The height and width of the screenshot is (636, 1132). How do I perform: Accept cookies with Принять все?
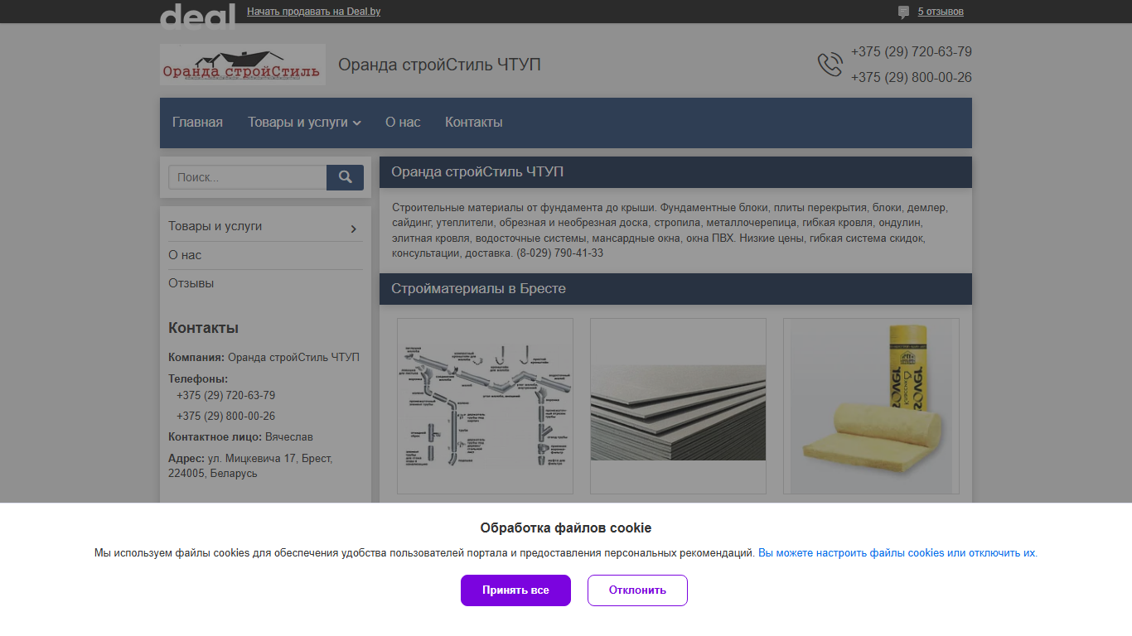(515, 590)
